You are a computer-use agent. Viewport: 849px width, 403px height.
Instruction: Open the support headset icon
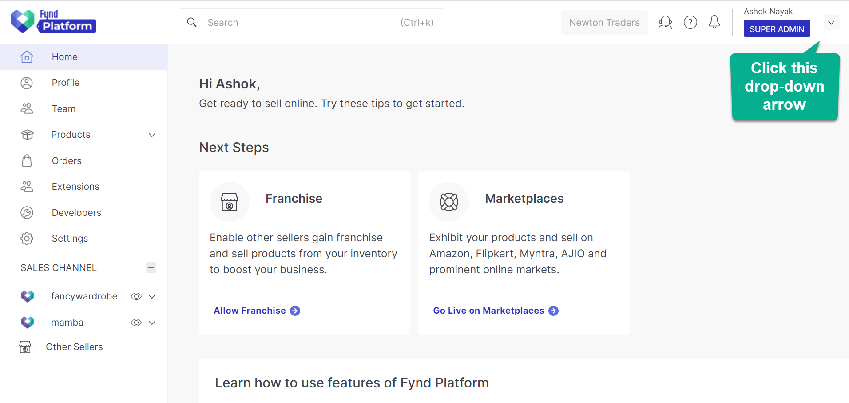coord(665,22)
